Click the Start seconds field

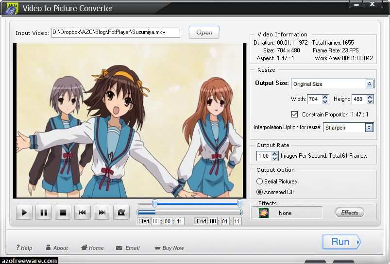pyautogui.click(x=180, y=221)
